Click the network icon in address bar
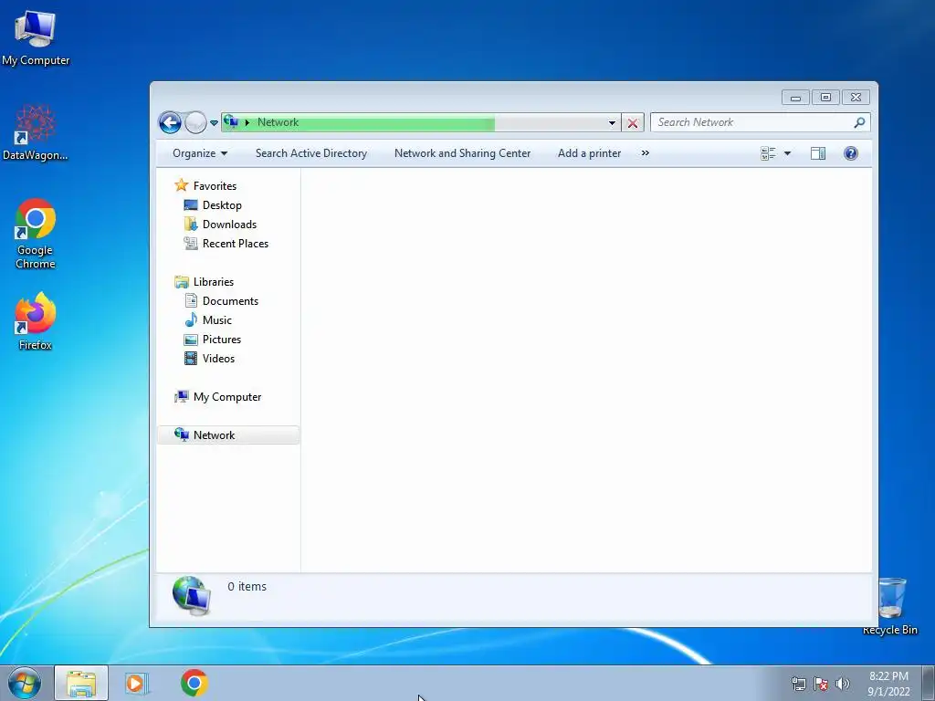The width and height of the screenshot is (935, 701). pyautogui.click(x=231, y=121)
